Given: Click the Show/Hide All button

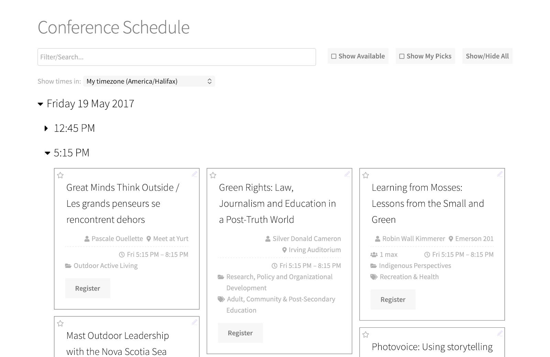Looking at the screenshot, I should tap(487, 56).
